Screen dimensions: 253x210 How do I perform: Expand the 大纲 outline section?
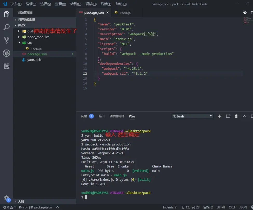(21, 201)
